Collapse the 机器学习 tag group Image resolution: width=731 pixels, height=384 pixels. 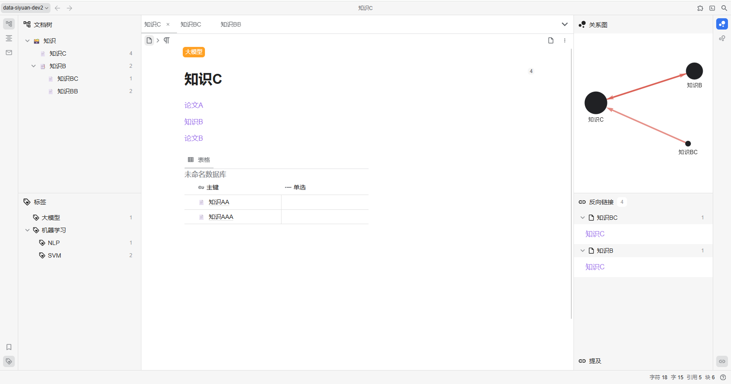(27, 230)
